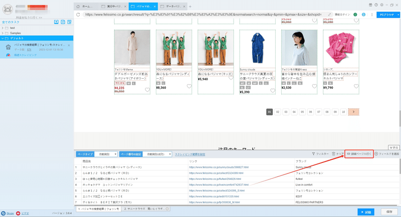The width and height of the screenshot is (401, 217).
Task: Click the blue work suit product thumbnail
Action: coord(257,48)
